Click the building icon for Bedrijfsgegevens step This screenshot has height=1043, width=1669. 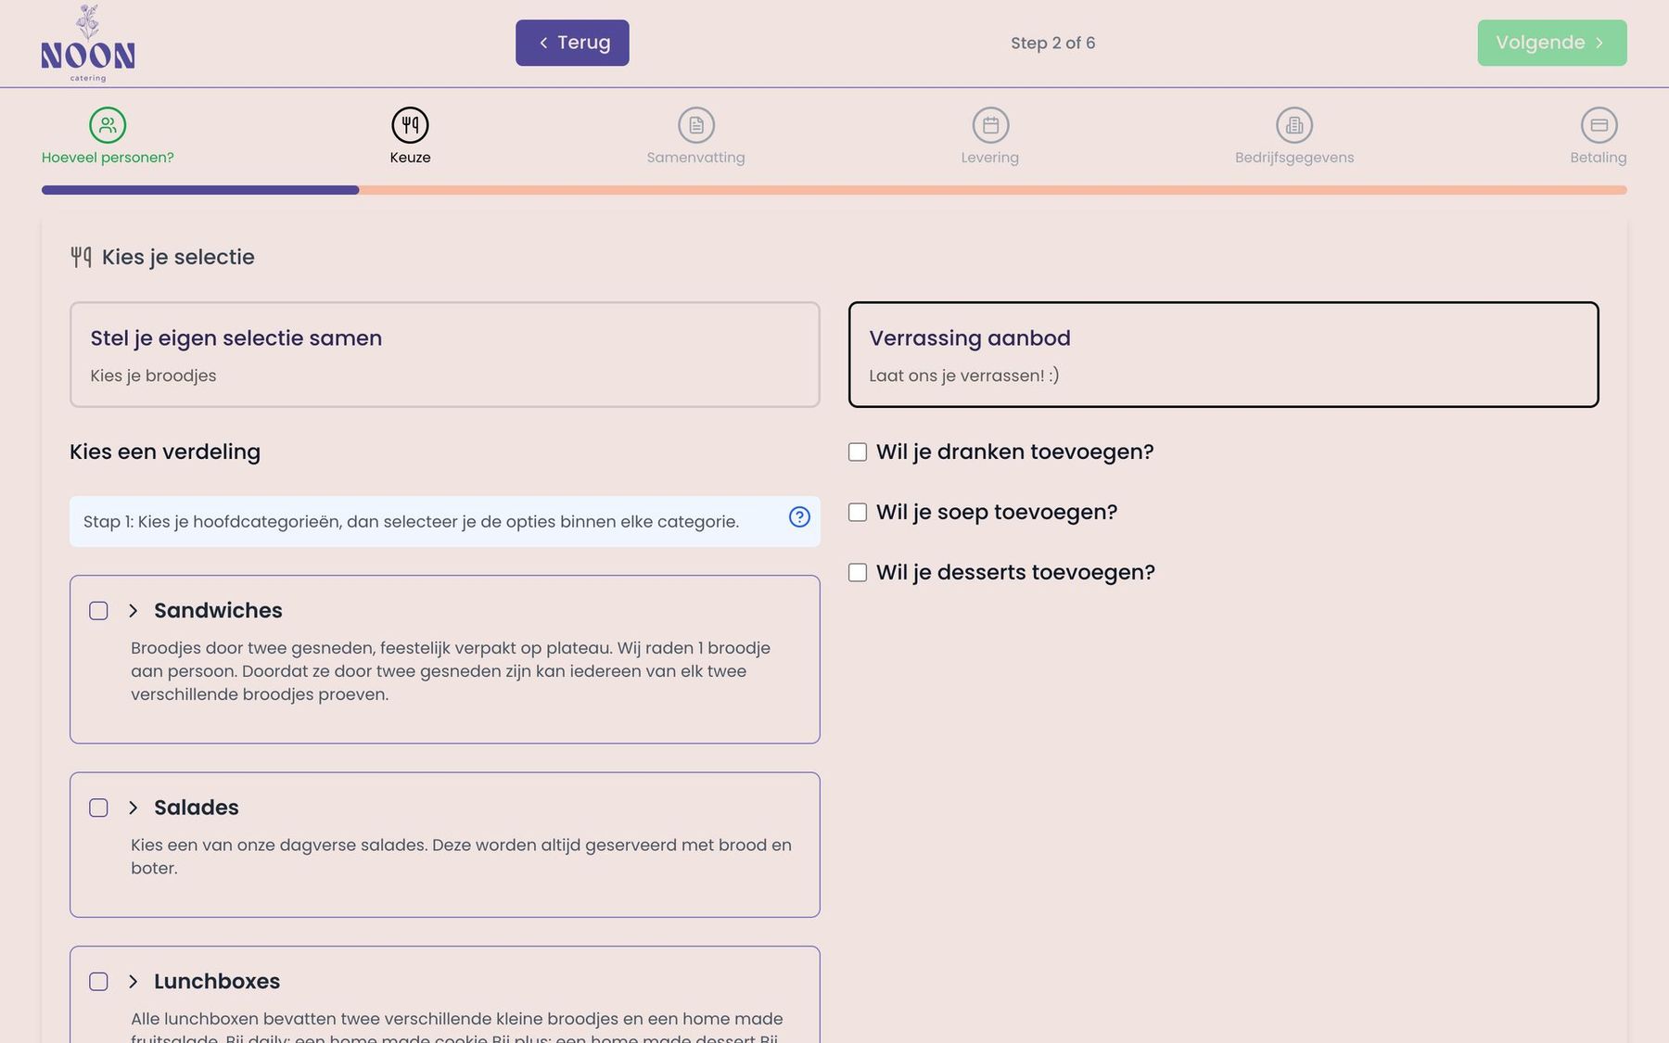tap(1294, 125)
